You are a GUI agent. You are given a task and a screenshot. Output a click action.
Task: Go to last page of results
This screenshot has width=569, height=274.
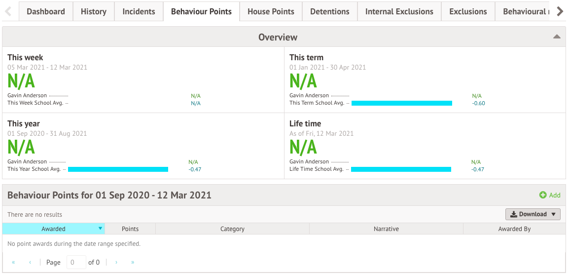tap(133, 262)
